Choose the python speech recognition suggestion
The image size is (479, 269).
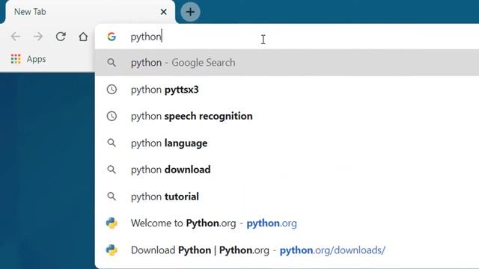point(287,116)
